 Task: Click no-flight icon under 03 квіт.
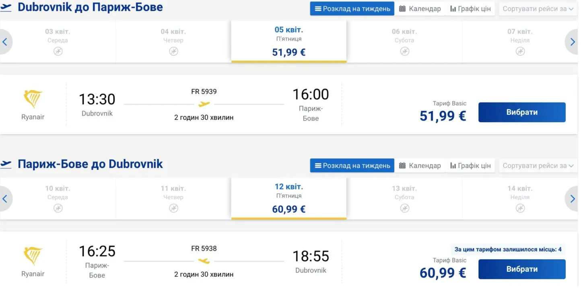point(58,51)
